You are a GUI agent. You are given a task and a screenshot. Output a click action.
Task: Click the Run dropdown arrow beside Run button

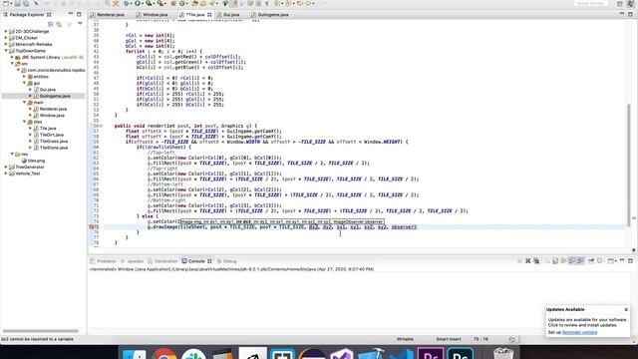[143, 4]
